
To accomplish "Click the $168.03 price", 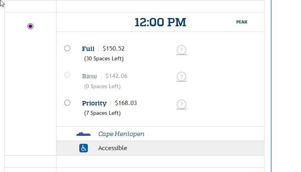I will 126,103.
